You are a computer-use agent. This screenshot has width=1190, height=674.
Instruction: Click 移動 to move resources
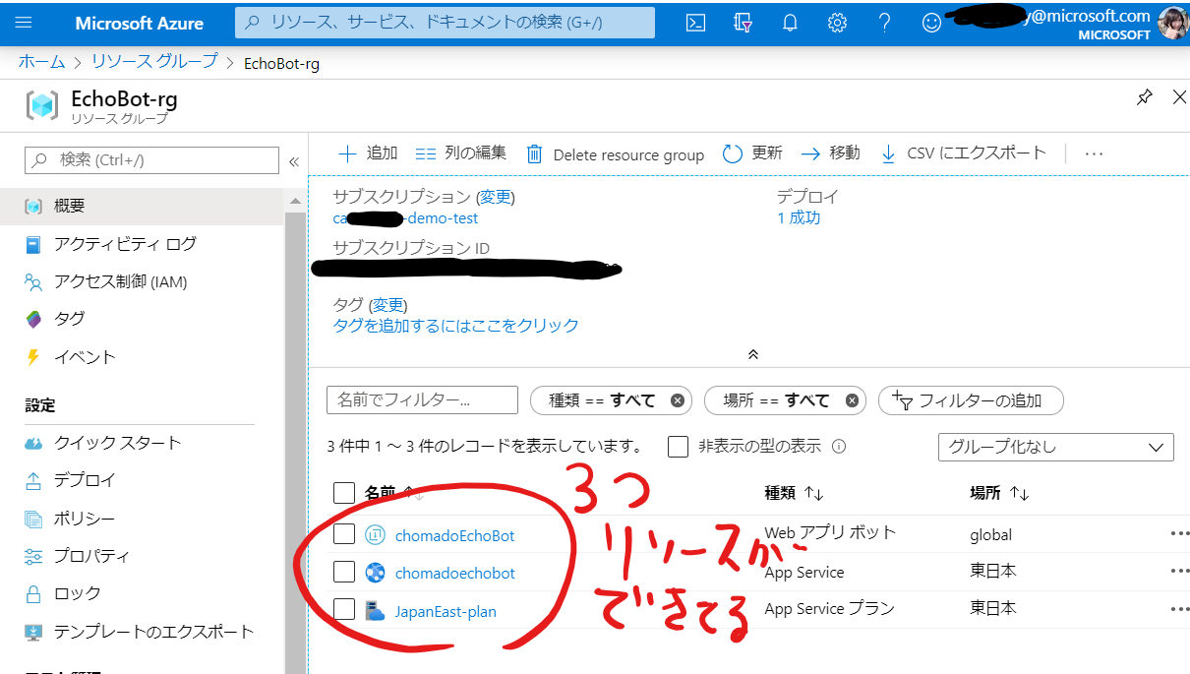[831, 153]
